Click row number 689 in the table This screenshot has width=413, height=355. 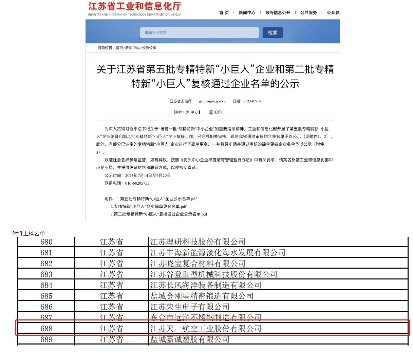pos(46,339)
